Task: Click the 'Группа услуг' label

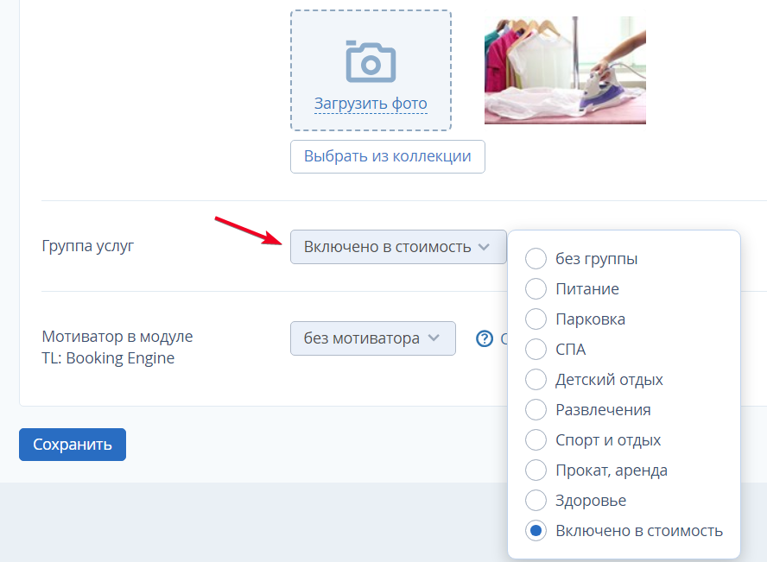Action: click(x=87, y=246)
